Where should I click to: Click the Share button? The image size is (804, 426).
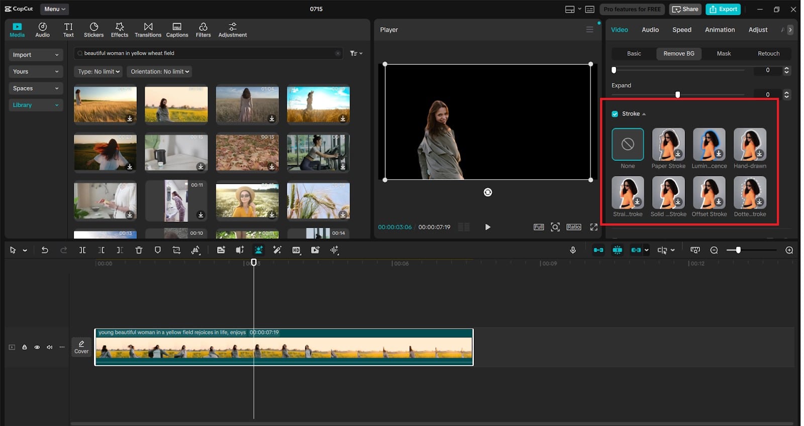point(685,9)
